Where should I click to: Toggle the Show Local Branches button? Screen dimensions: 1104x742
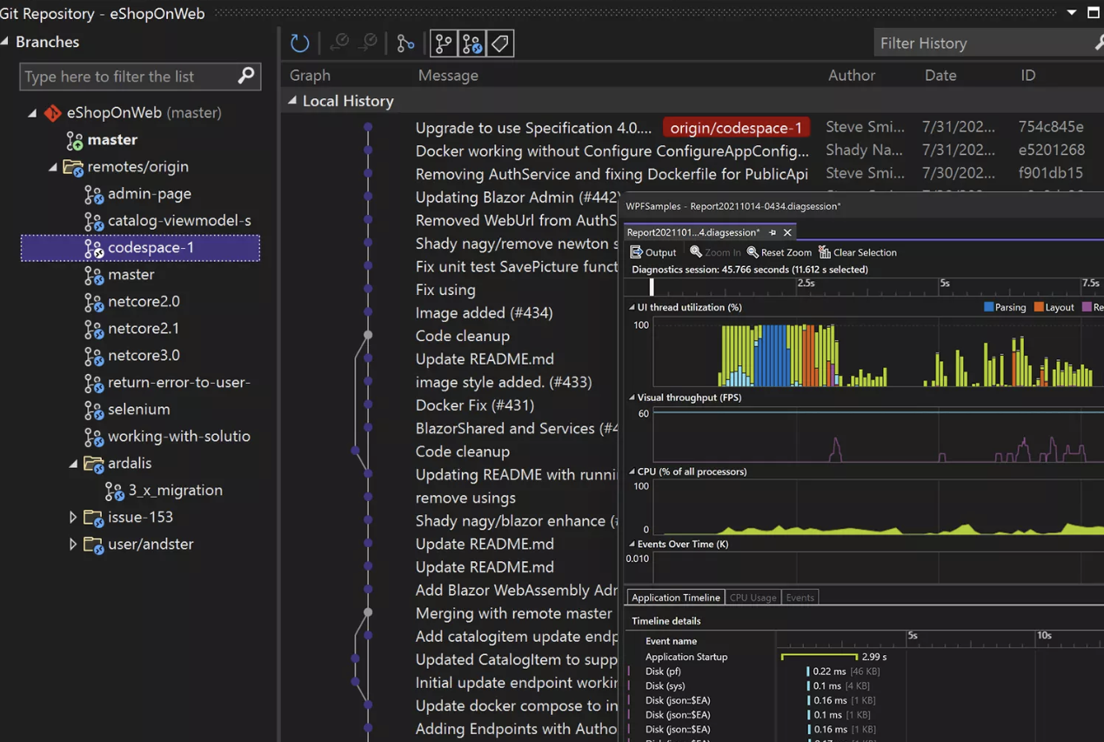[444, 43]
